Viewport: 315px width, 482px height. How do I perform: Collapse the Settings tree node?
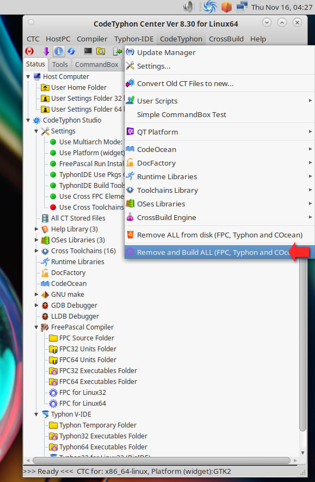click(x=36, y=131)
